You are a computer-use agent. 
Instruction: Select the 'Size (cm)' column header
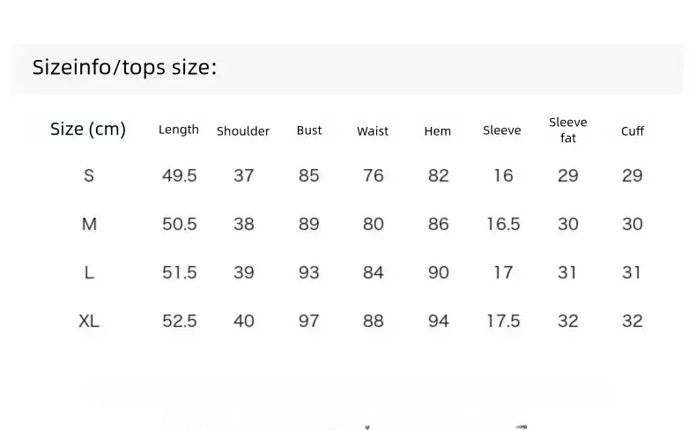coord(88,130)
